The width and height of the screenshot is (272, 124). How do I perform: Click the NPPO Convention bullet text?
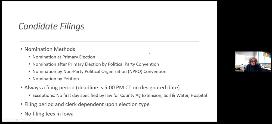tap(99, 71)
